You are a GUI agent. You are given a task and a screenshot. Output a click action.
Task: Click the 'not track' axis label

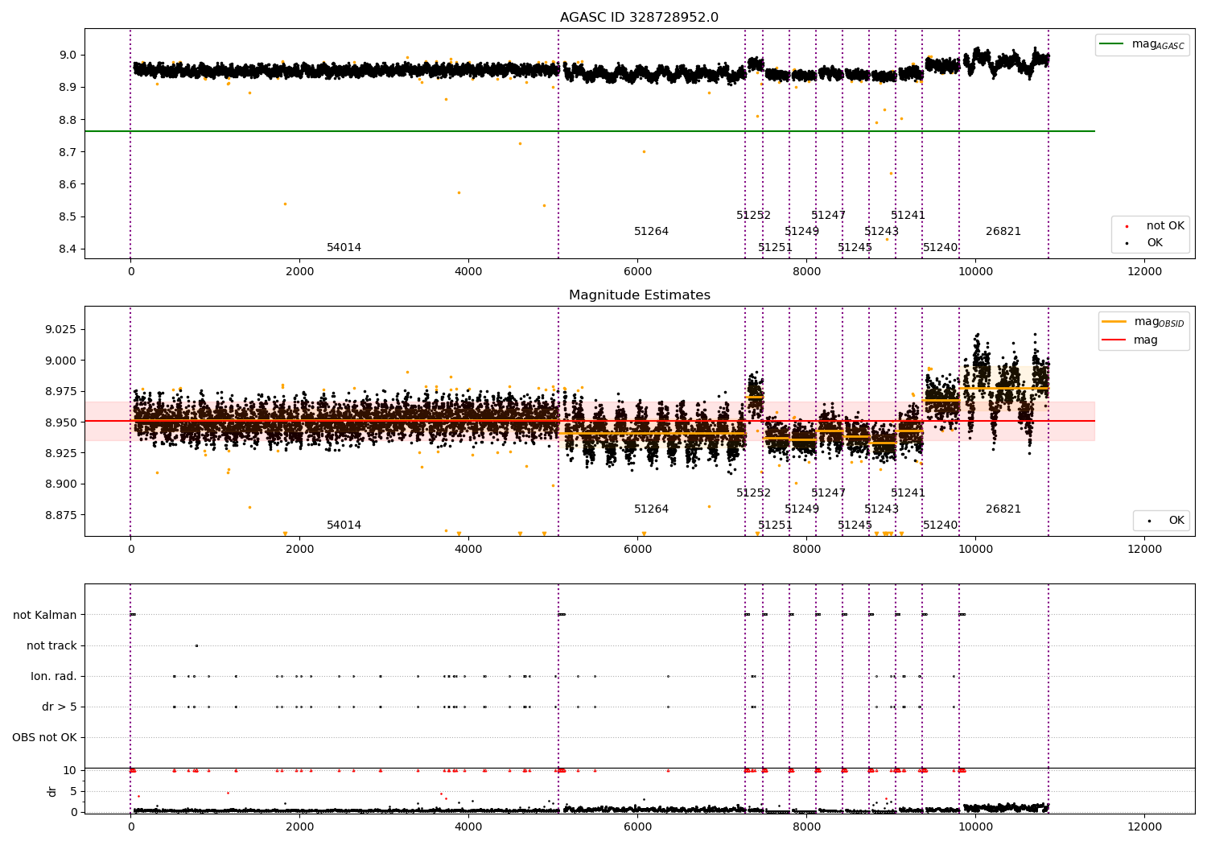pos(51,645)
